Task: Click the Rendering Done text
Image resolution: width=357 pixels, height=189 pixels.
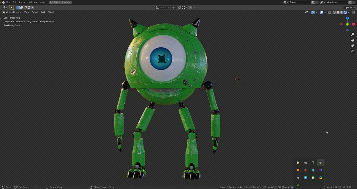Action: (x=12, y=25)
